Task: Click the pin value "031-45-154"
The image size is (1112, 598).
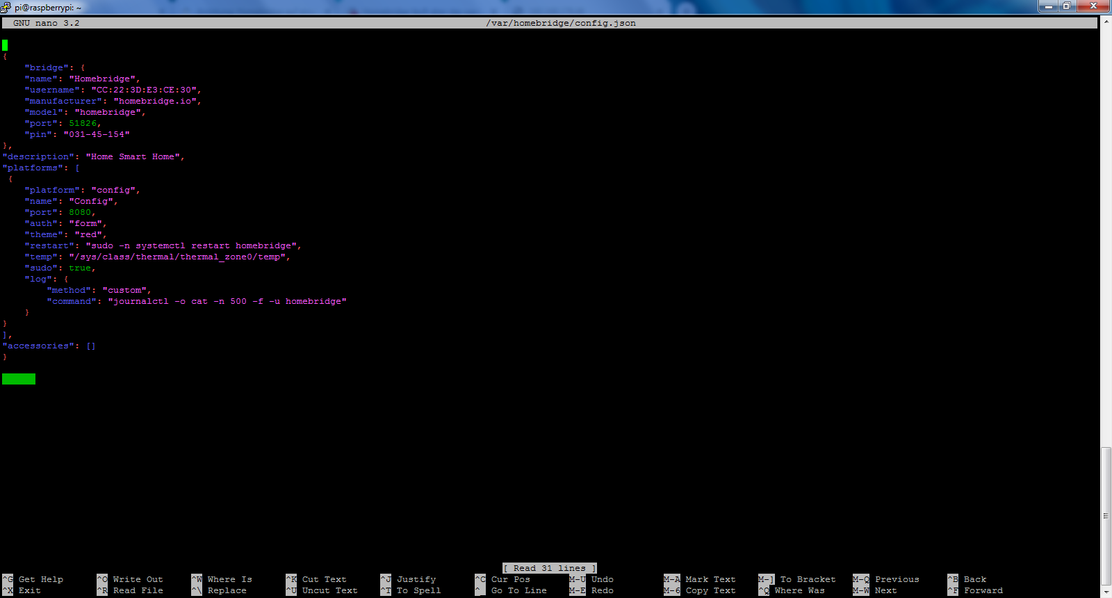Action: click(x=97, y=134)
